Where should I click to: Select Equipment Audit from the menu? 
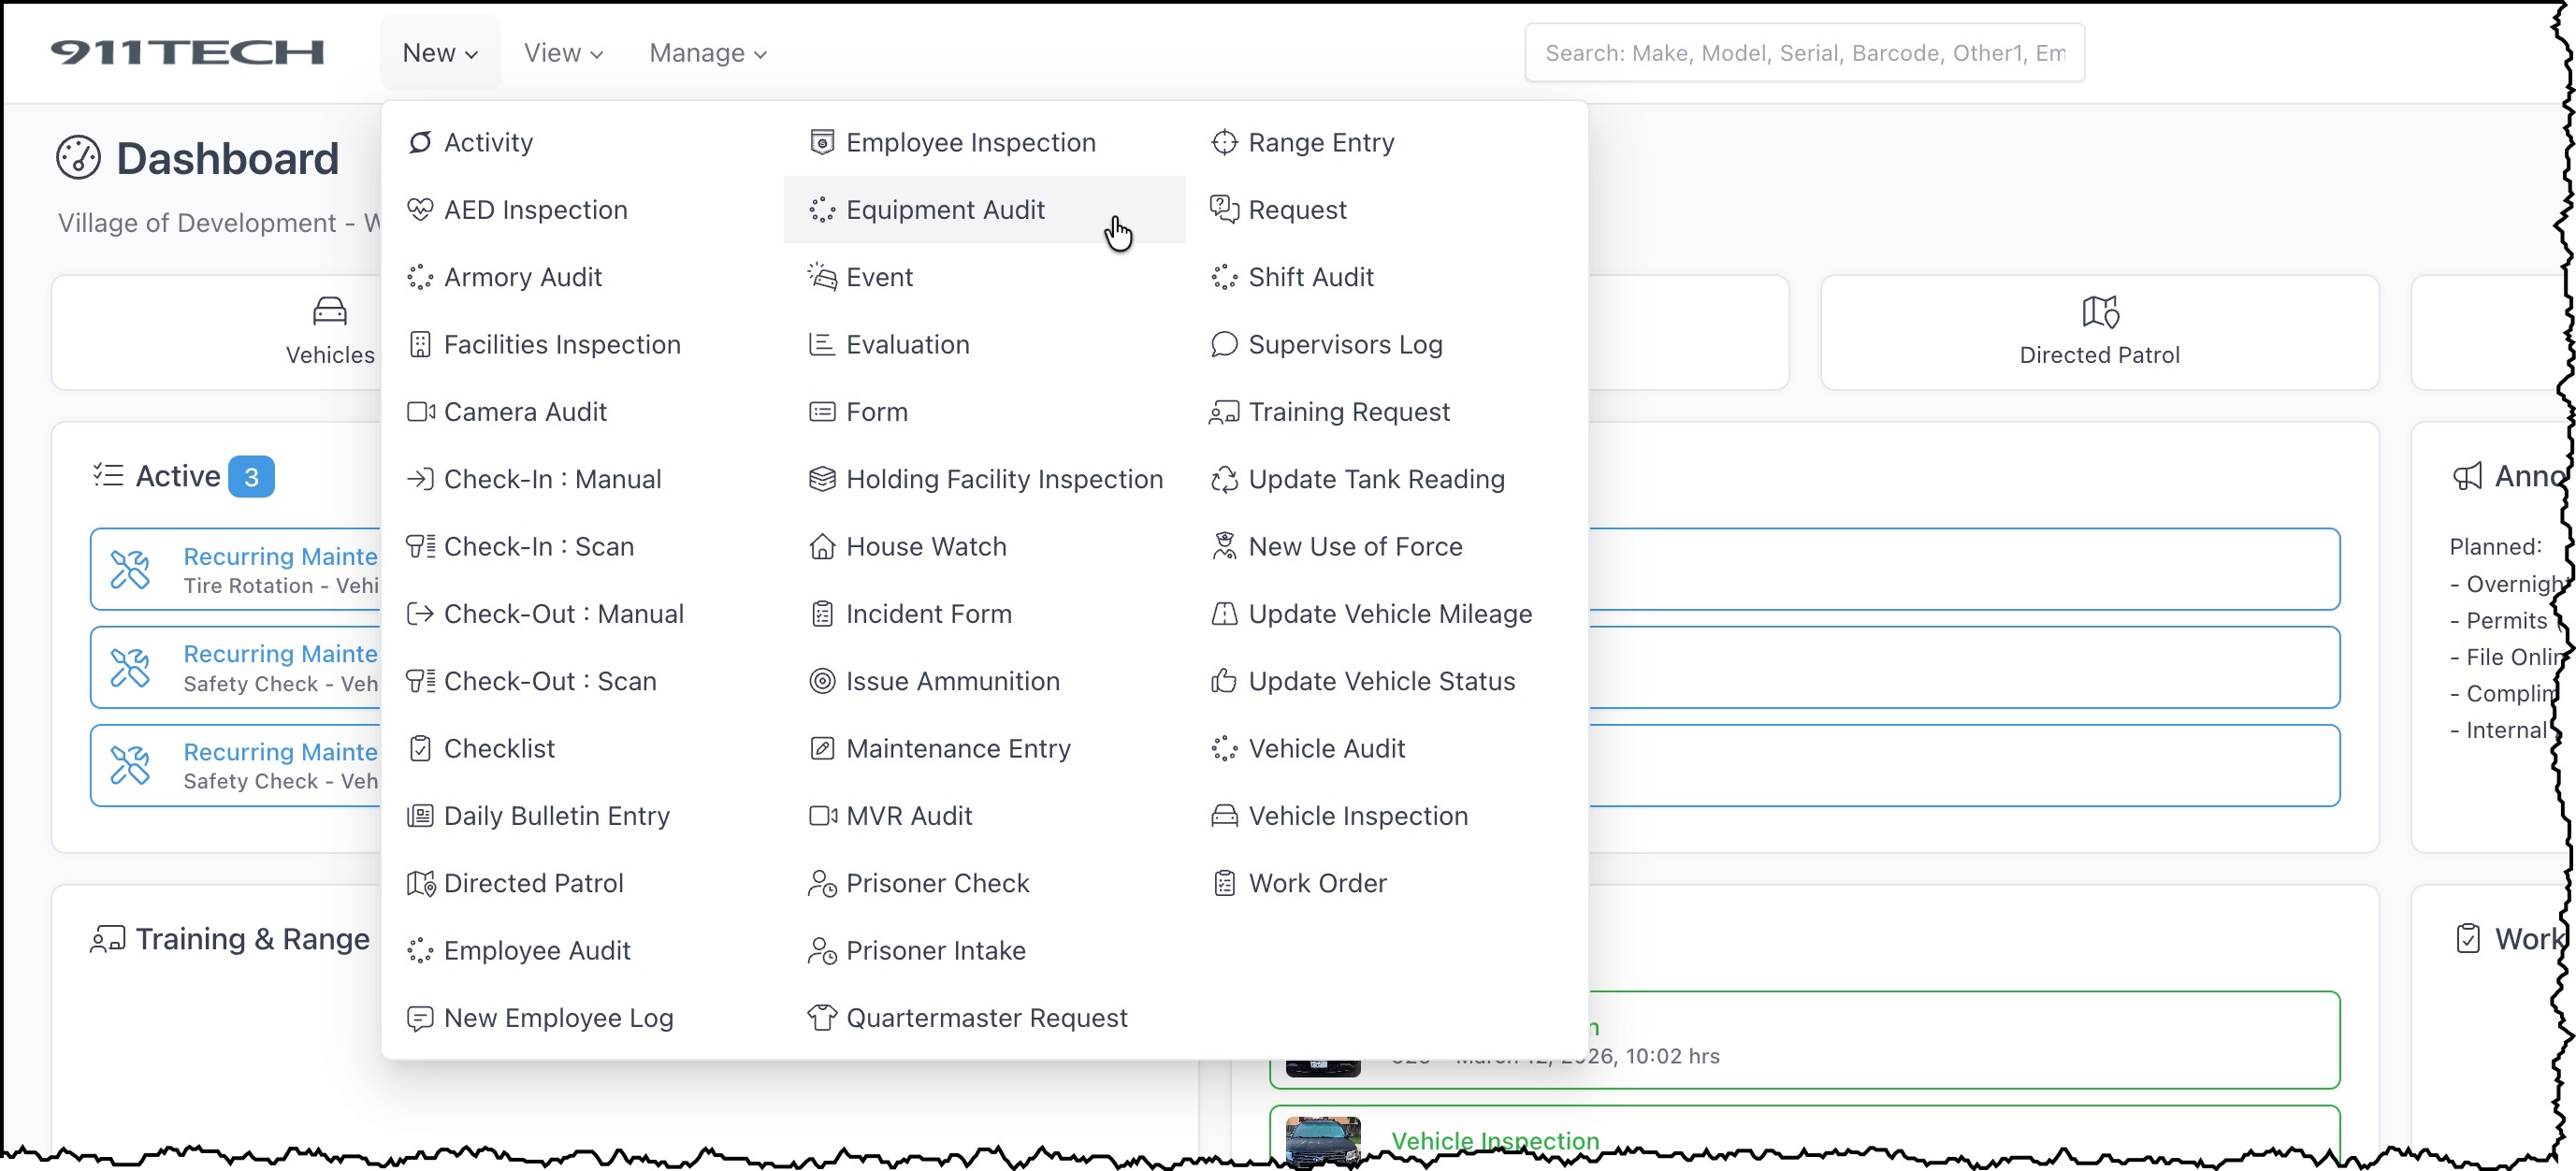tap(945, 210)
